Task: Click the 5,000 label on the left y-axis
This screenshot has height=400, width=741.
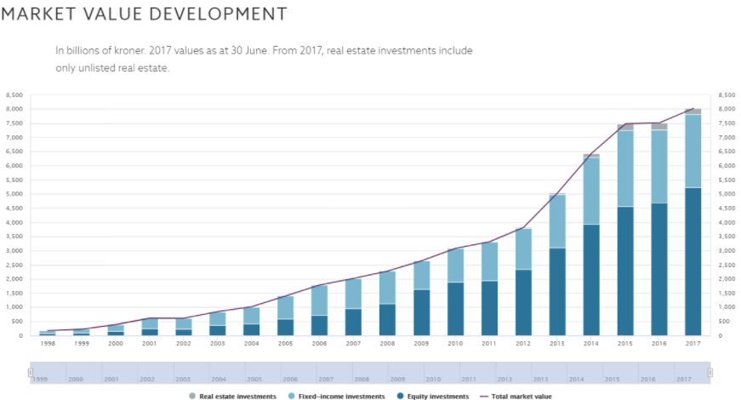Action: pos(14,194)
